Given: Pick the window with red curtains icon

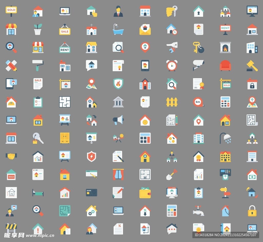Looking at the screenshot, I should click(118, 174).
